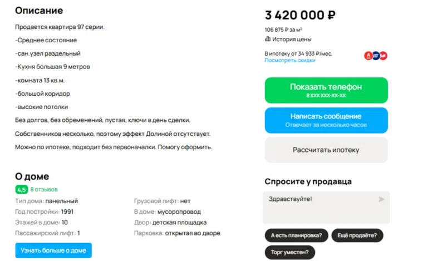The image size is (423, 261).
Task: Click the 'О доме' section heading
Action: coord(32,176)
